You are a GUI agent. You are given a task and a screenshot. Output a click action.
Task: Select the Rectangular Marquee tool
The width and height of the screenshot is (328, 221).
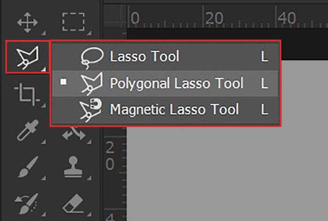pyautogui.click(x=73, y=21)
